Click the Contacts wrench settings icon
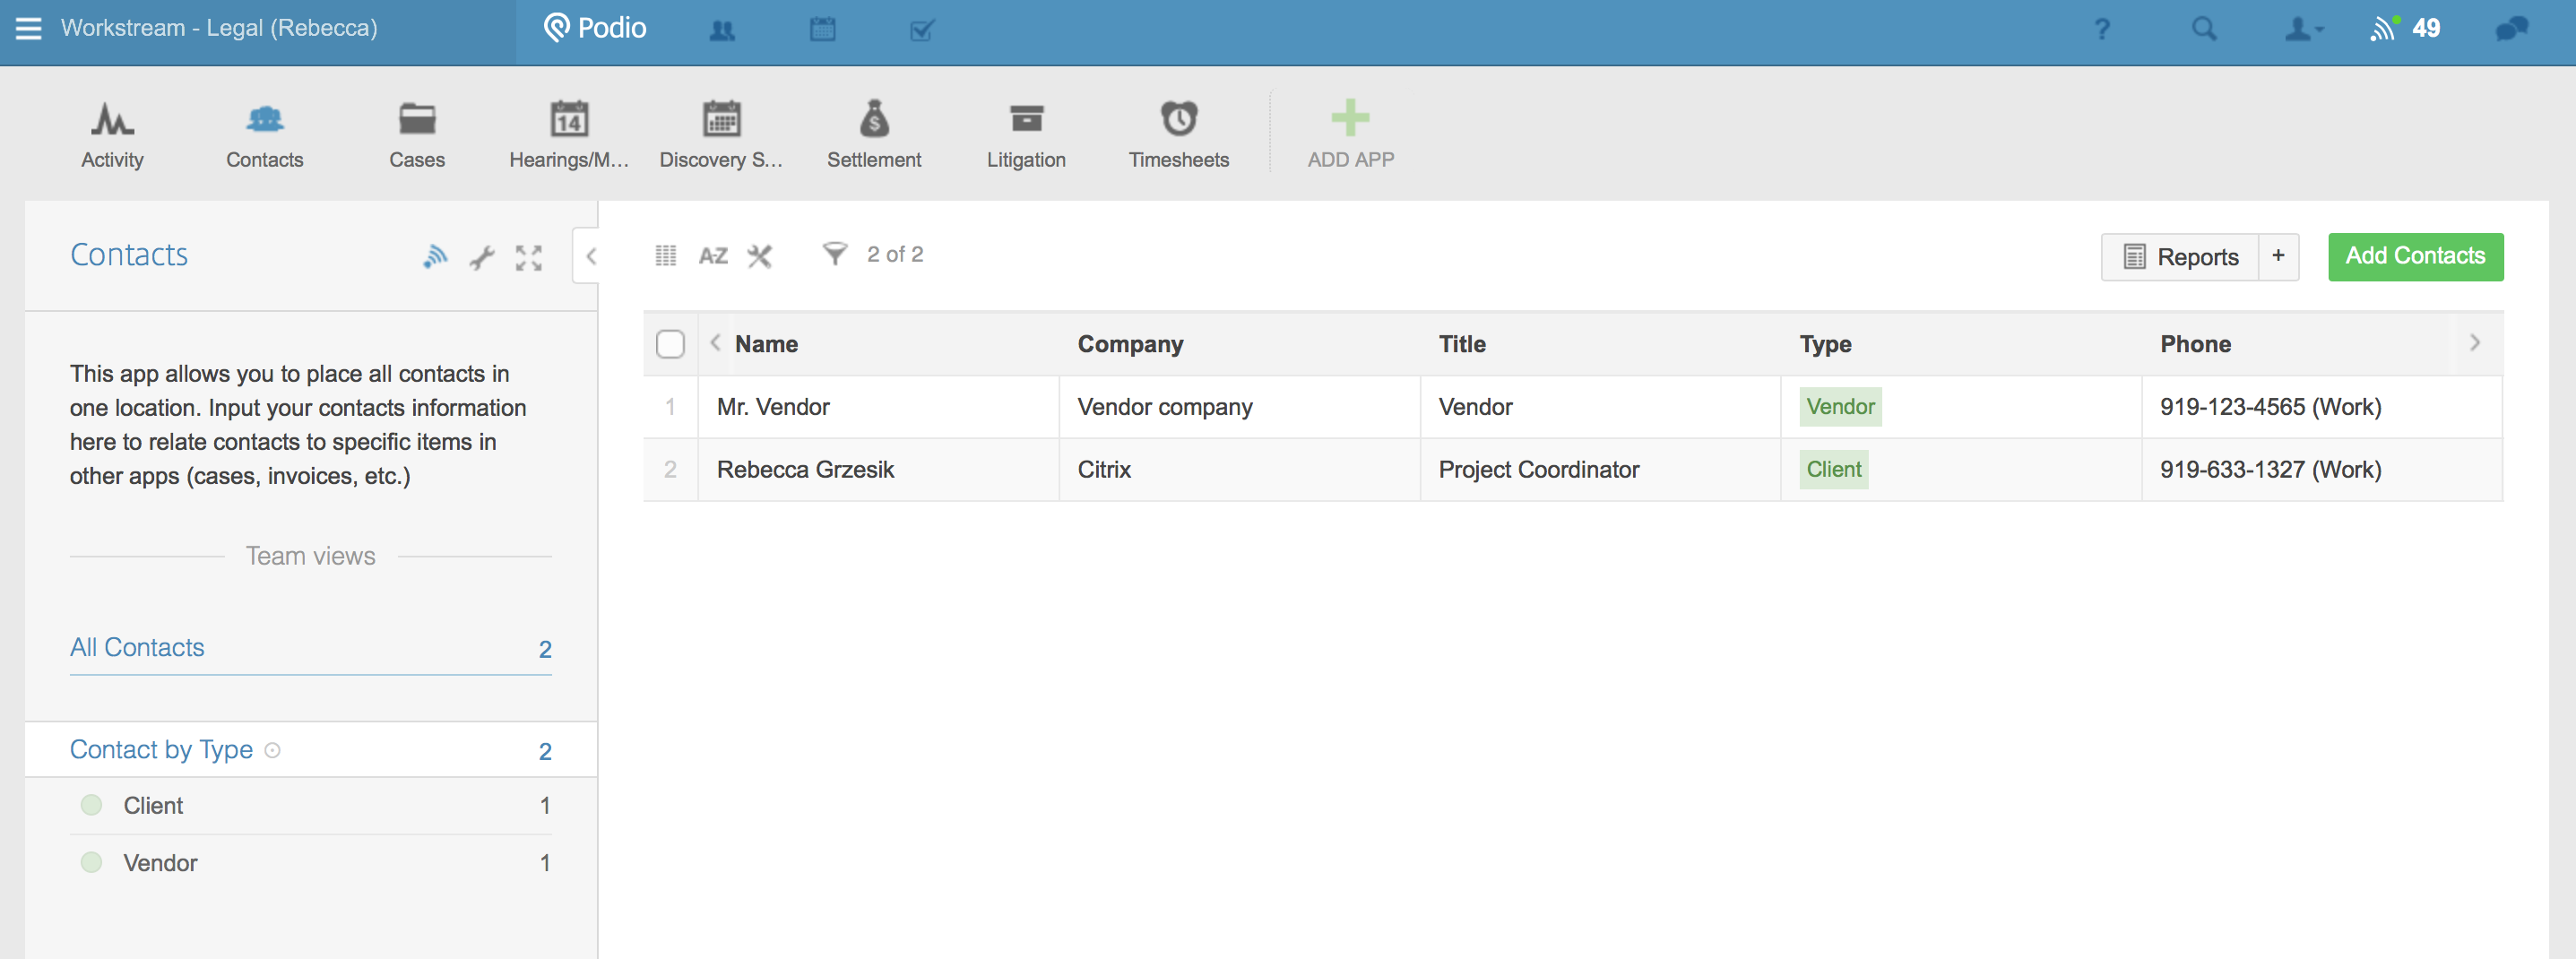Viewport: 2576px width, 959px height. coord(482,257)
